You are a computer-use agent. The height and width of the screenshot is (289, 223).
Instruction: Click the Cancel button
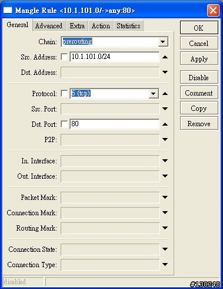coord(199,43)
